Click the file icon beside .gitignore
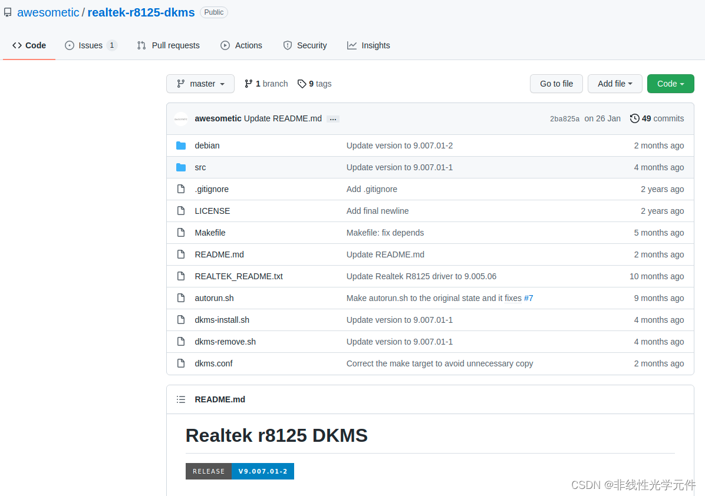Image resolution: width=705 pixels, height=496 pixels. (x=181, y=189)
